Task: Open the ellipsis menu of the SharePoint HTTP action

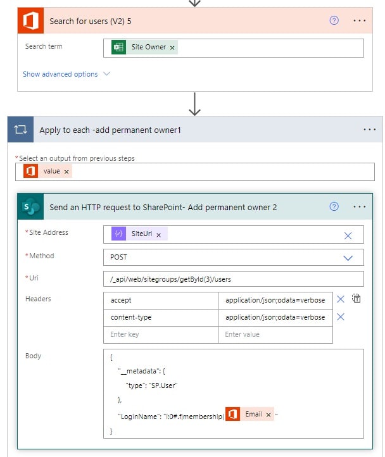Action: (x=359, y=206)
